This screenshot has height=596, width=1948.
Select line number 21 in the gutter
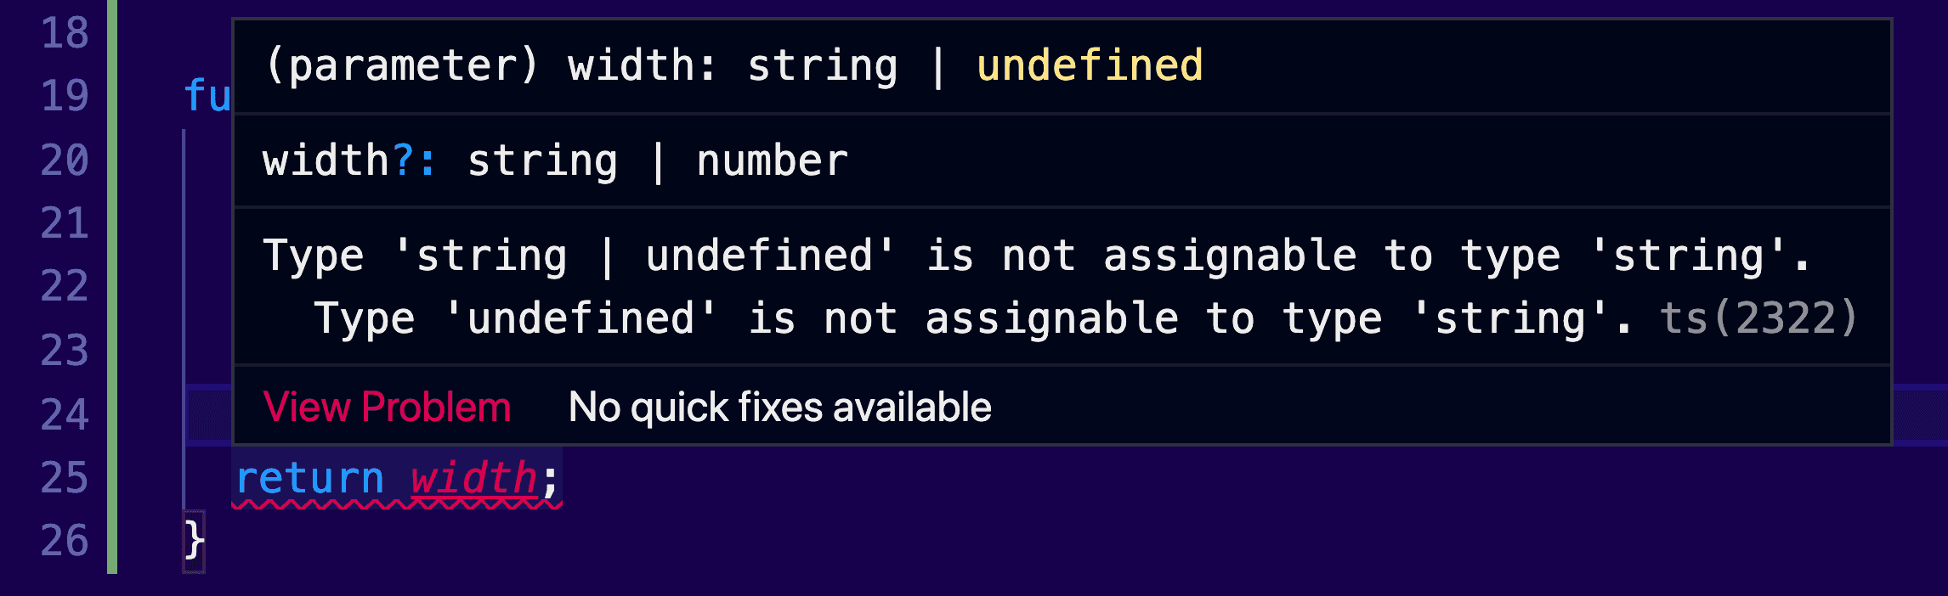point(65,223)
